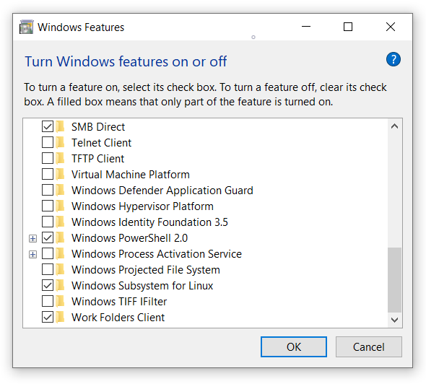Click the folder icon beside Windows TIFF IFilter
Image resolution: width=426 pixels, height=384 pixels.
(x=61, y=301)
